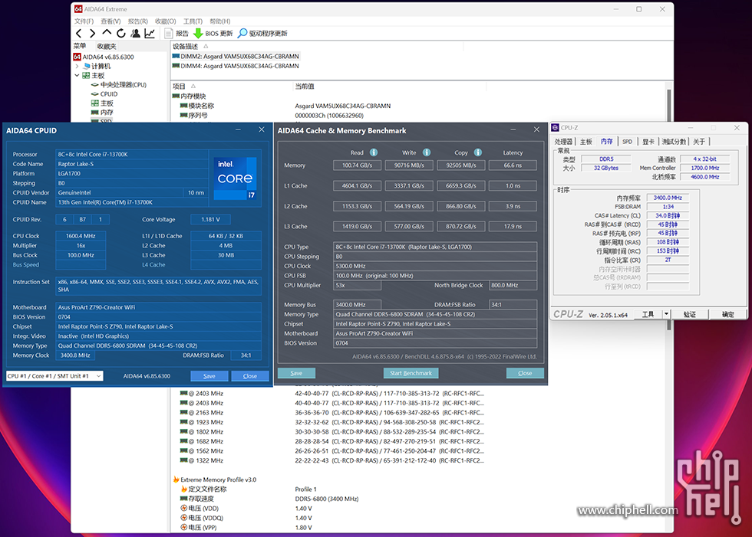Select the @ 1802 MHz timing row
Screen dimensions: 752x537
pos(331,432)
